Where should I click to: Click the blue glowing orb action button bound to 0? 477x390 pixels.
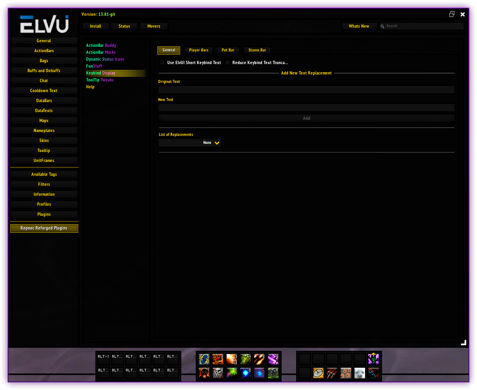(x=246, y=373)
